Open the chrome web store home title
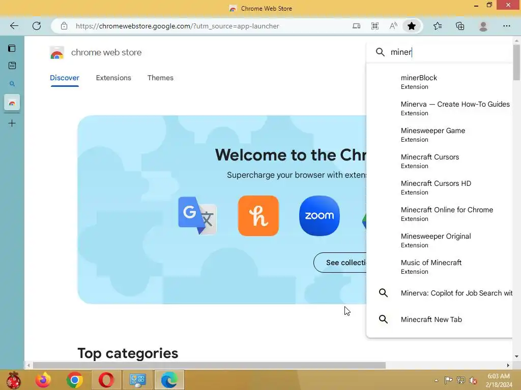Image resolution: width=521 pixels, height=390 pixels. [106, 52]
